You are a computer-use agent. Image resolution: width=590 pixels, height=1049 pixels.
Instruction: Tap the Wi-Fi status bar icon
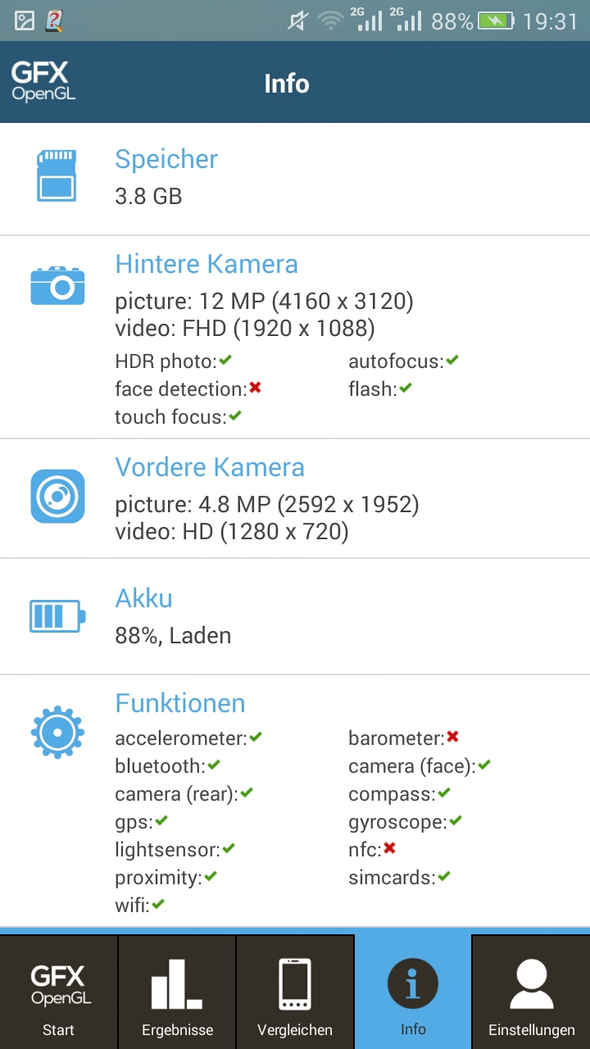[x=331, y=20]
